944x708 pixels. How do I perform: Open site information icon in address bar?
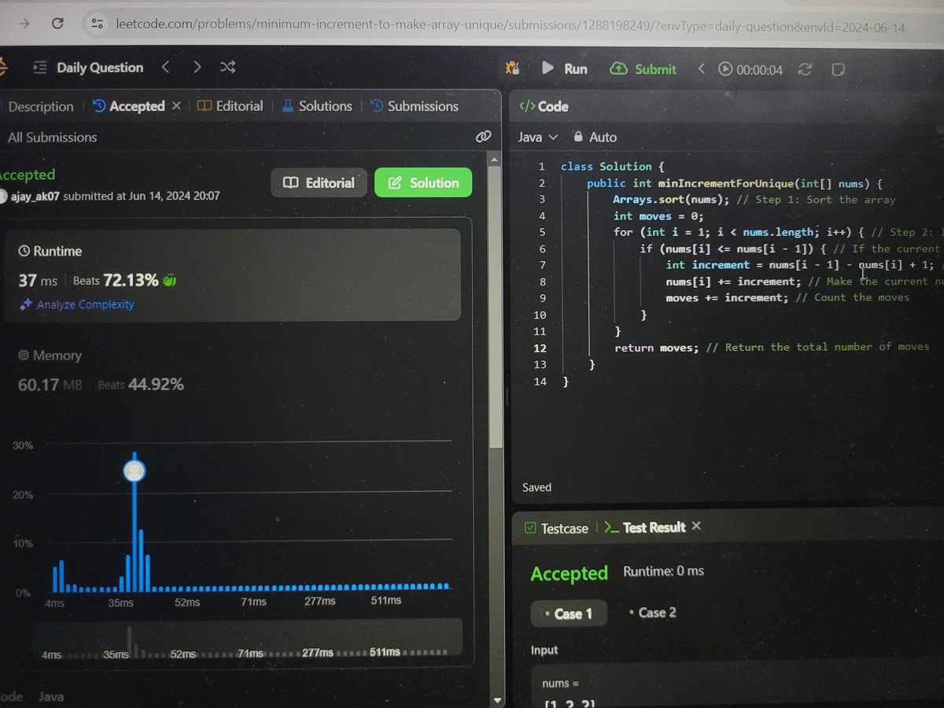click(x=98, y=24)
